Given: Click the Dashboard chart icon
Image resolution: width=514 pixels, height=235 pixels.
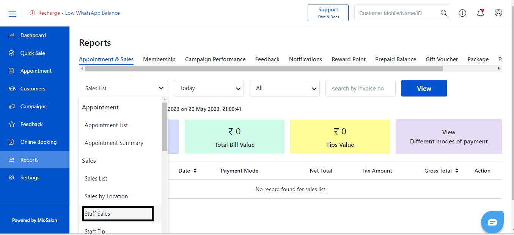Looking at the screenshot, I should (x=11, y=35).
